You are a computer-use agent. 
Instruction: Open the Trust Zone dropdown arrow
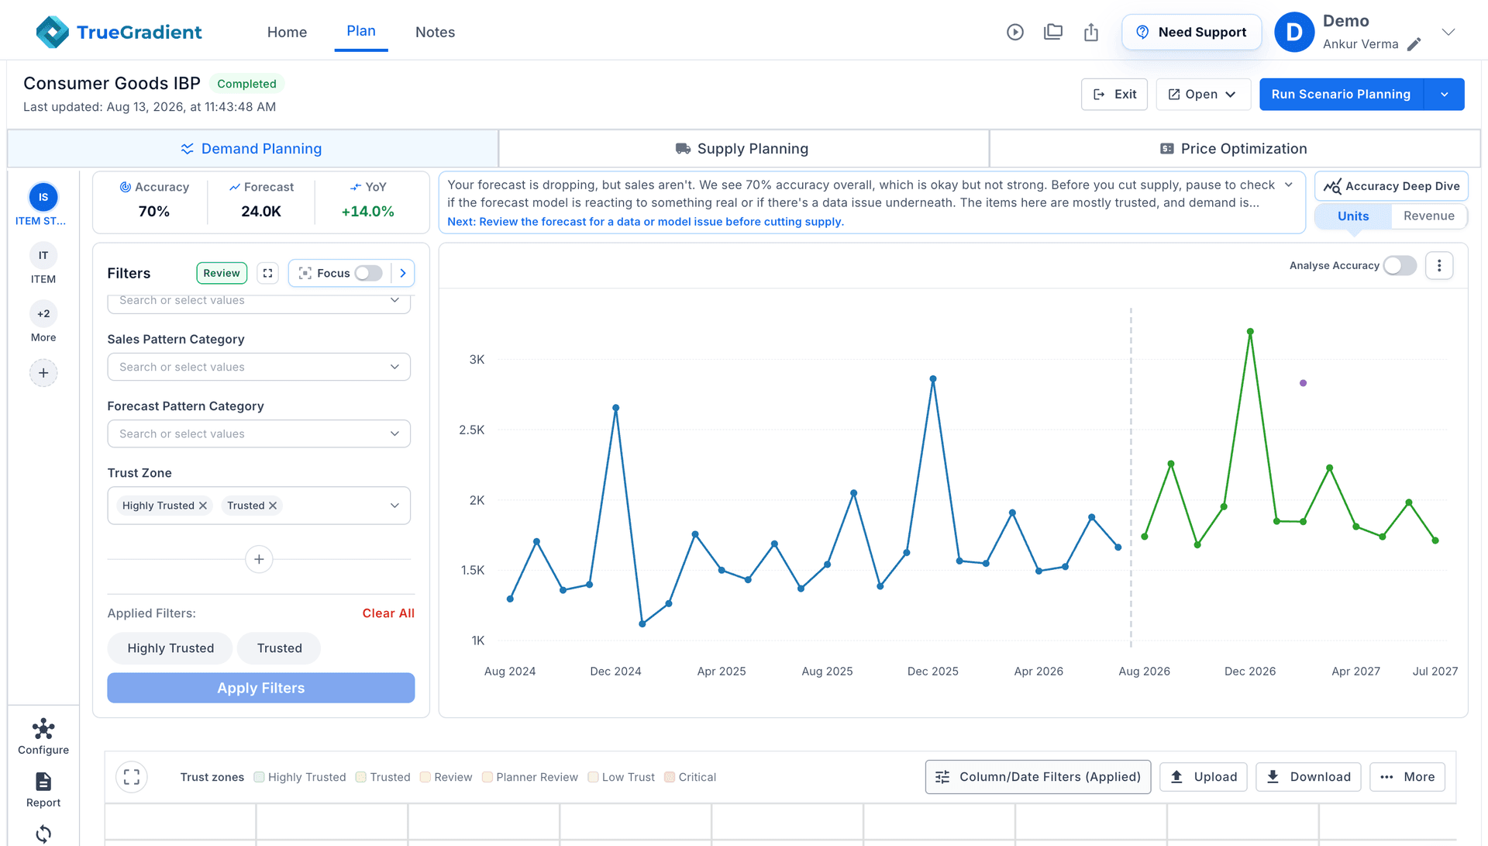pos(394,506)
